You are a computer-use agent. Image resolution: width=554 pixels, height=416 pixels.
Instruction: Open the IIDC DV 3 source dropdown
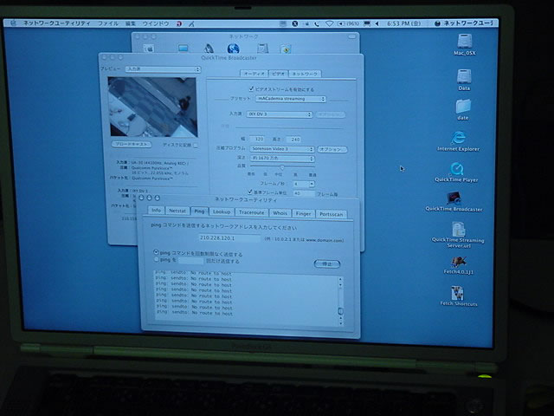[280, 114]
